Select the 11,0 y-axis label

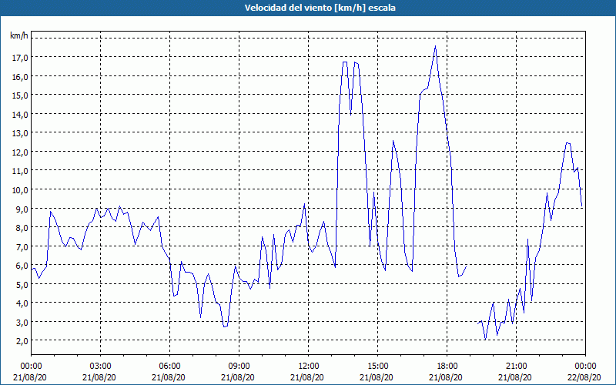[20, 171]
